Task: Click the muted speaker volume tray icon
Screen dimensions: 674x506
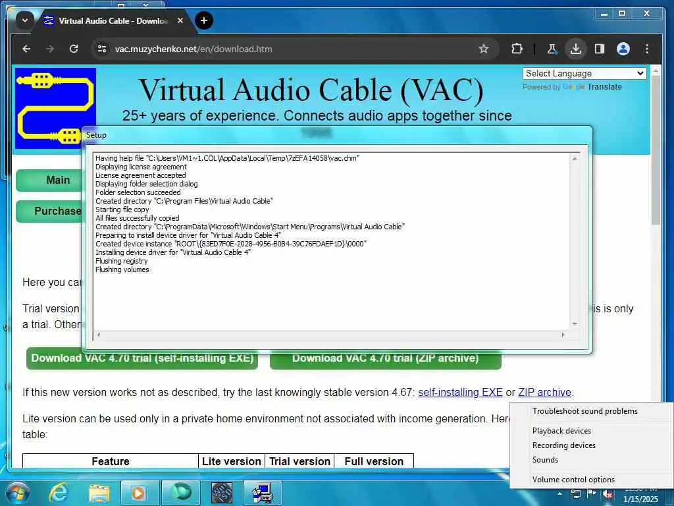Action: click(x=608, y=494)
